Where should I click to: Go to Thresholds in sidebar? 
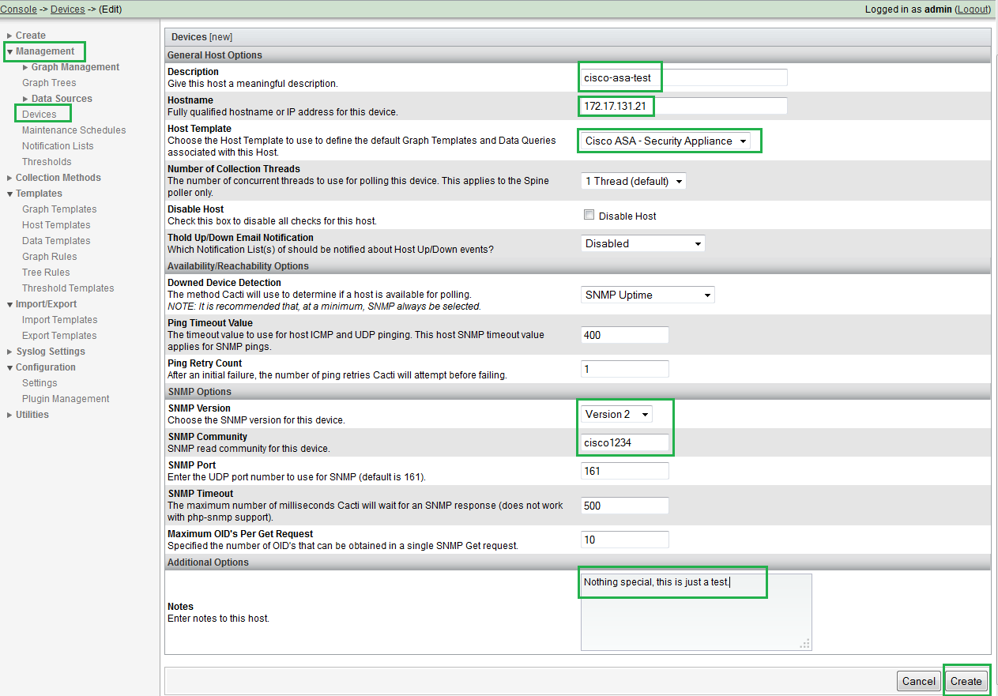[47, 162]
